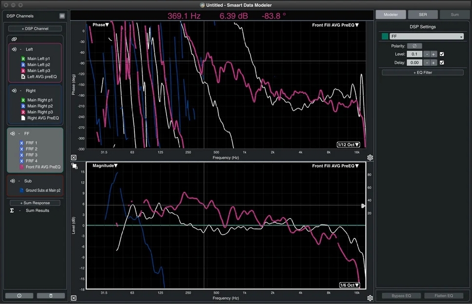The image size is (472, 304).
Task: Click the Front Fill AVG PreEQ file icon
Action: pyautogui.click(x=21, y=167)
